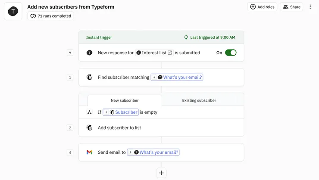
Task: Click the lightning bolt trigger step marker
Action: tap(70, 53)
